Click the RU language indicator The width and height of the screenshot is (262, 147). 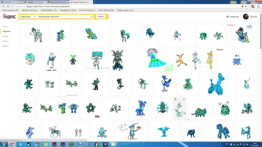pyautogui.click(x=227, y=144)
